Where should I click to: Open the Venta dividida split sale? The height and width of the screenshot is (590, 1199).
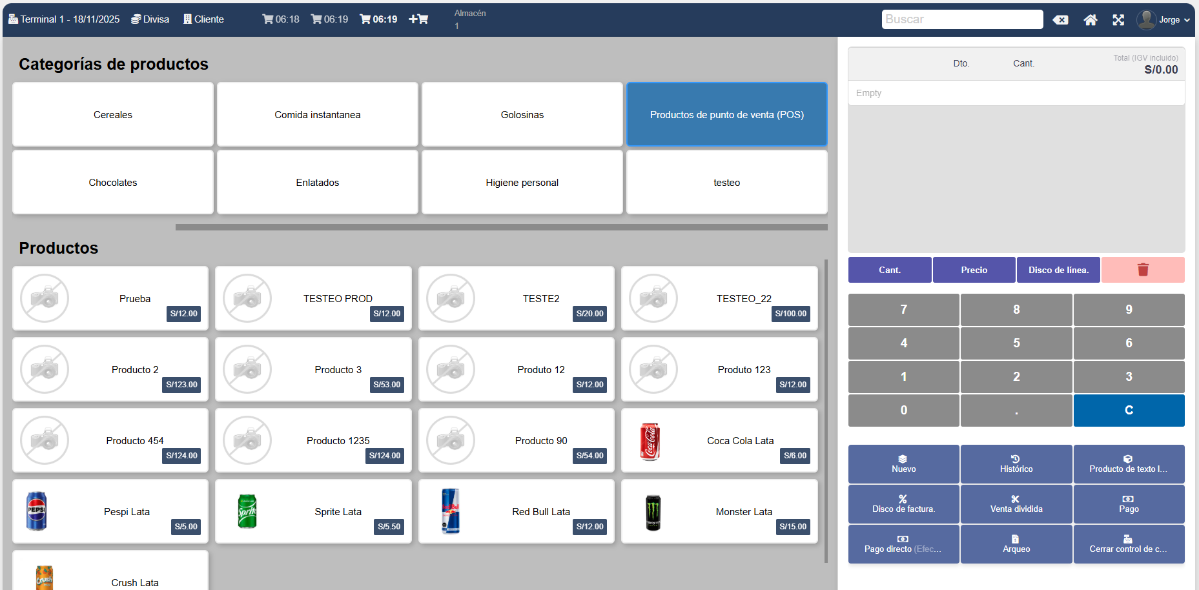1016,504
